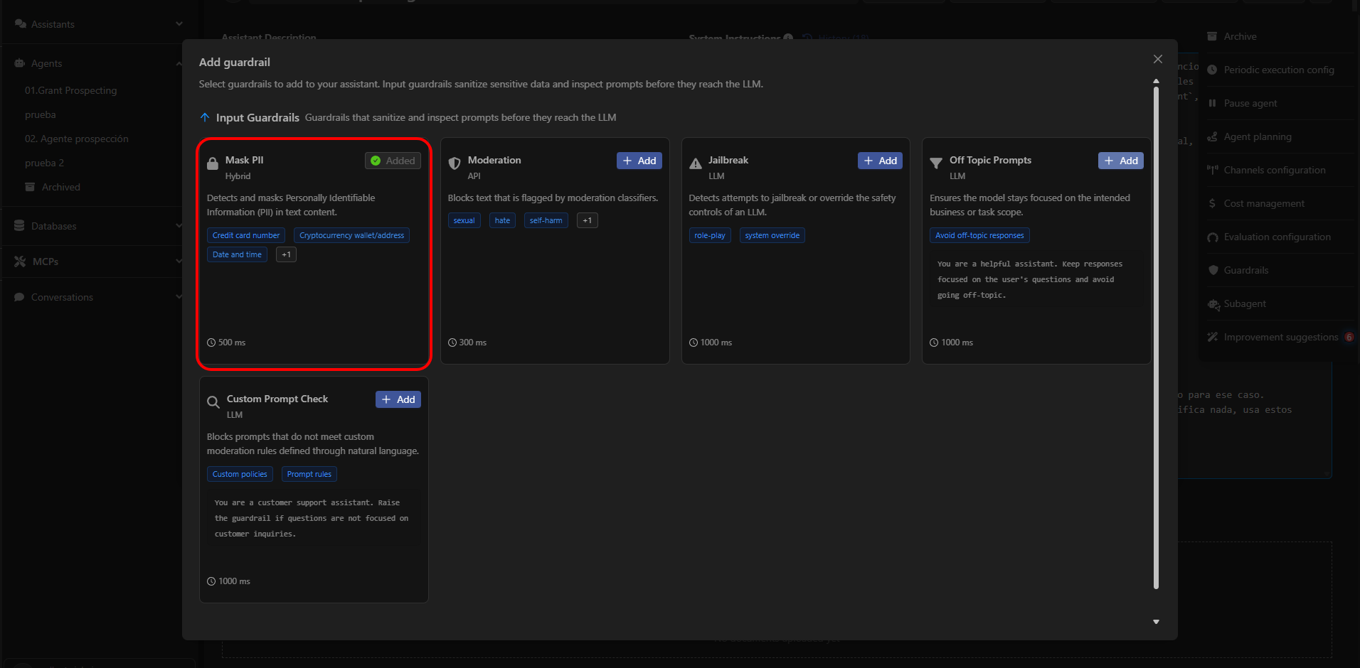
Task: Click the Avoid off-topic responses tag
Action: [979, 235]
